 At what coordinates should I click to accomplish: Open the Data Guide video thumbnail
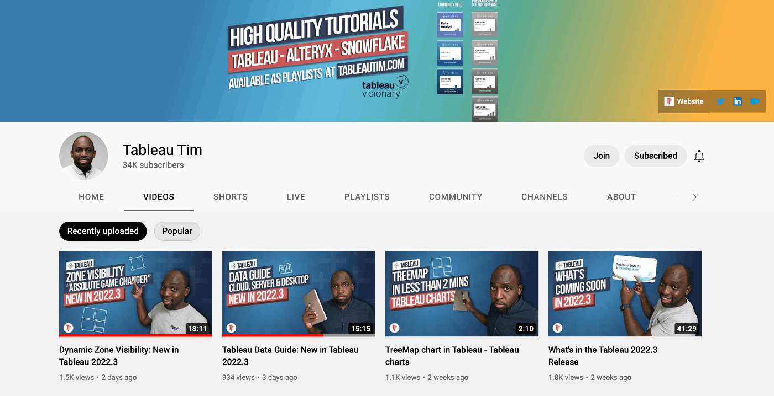click(299, 293)
